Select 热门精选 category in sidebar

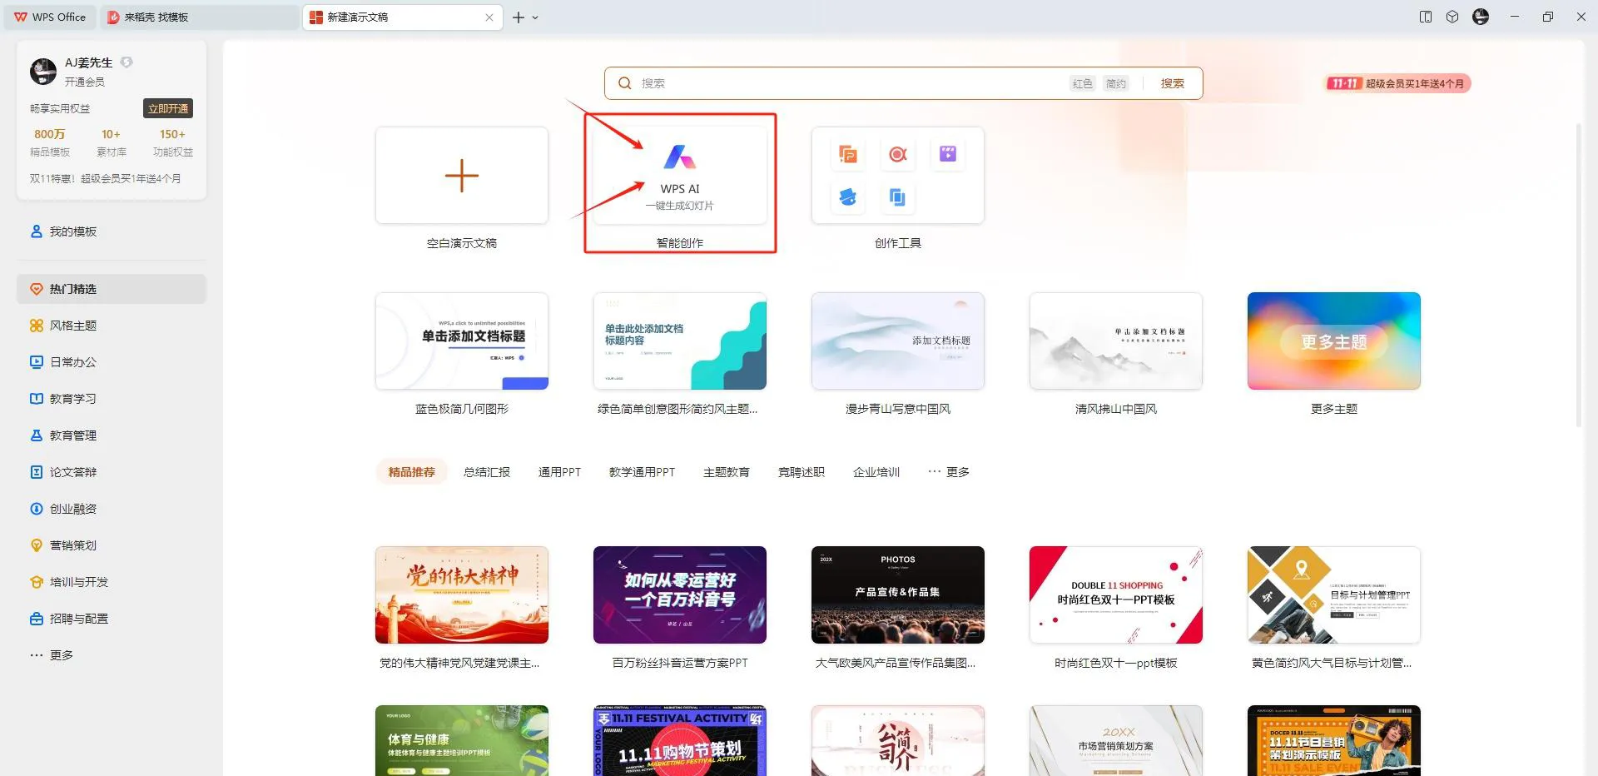click(x=112, y=289)
